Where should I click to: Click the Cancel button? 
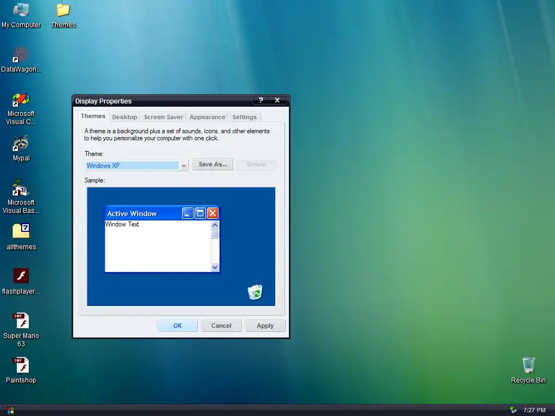pyautogui.click(x=221, y=326)
